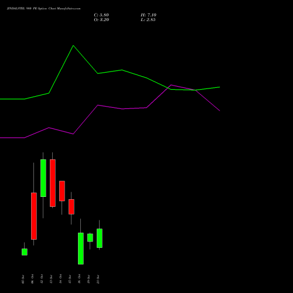This screenshot has width=293, height=293.
Task: Click the peak of the purple line
Action: [x=171, y=85]
